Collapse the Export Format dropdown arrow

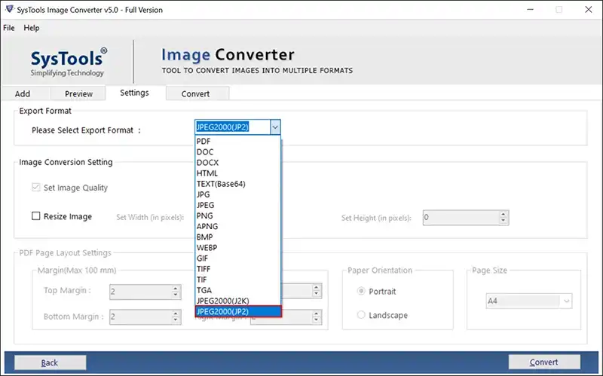(275, 127)
